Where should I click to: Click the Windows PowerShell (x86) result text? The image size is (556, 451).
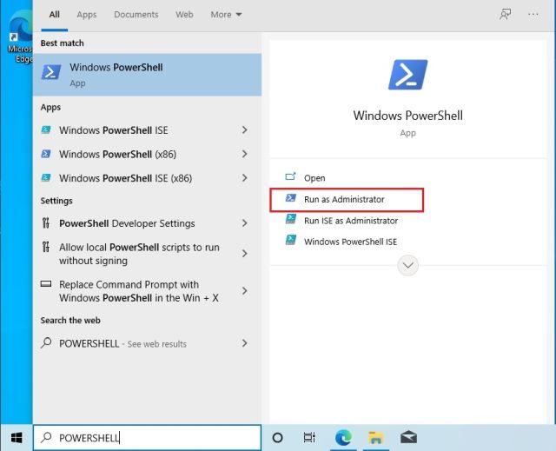click(x=118, y=154)
